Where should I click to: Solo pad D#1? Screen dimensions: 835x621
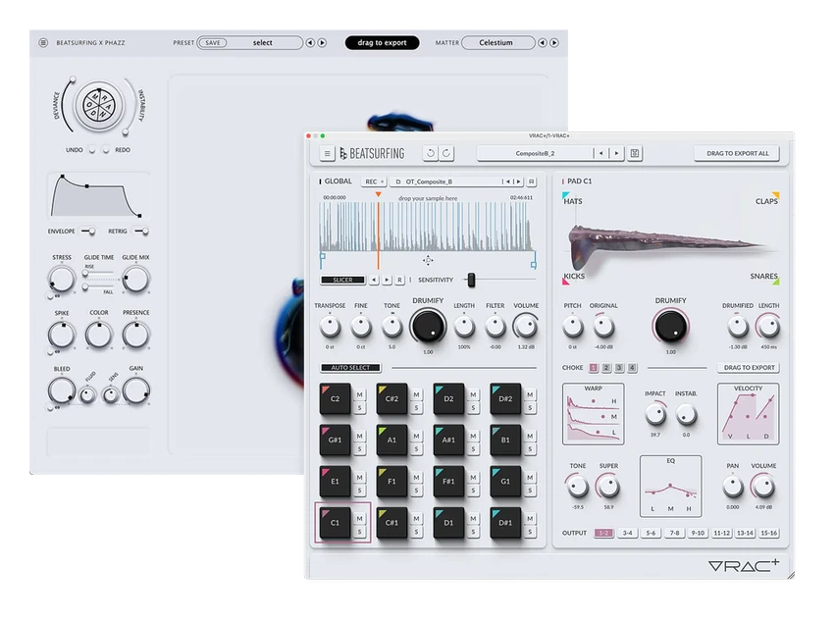pyautogui.click(x=530, y=532)
